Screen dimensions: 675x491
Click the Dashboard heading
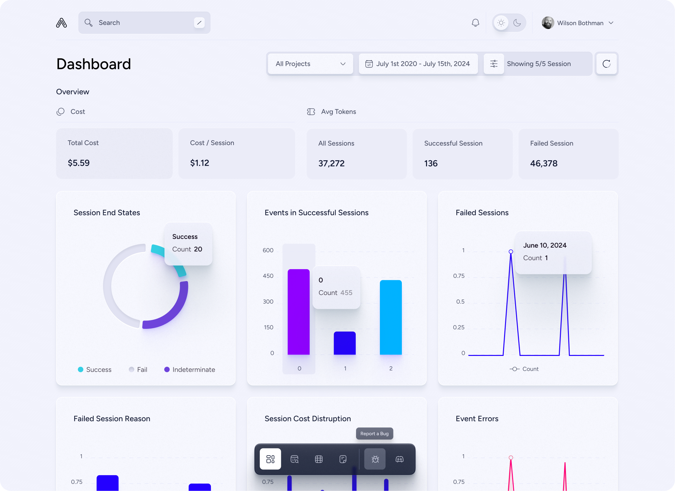(x=94, y=64)
